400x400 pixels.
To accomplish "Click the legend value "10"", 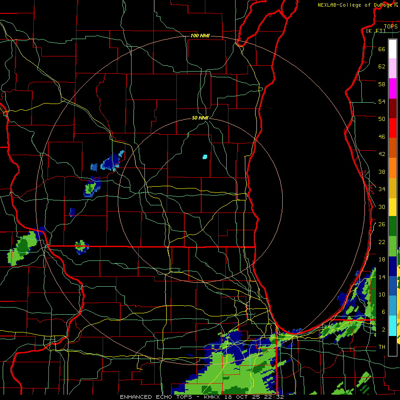I will pyautogui.click(x=382, y=295).
